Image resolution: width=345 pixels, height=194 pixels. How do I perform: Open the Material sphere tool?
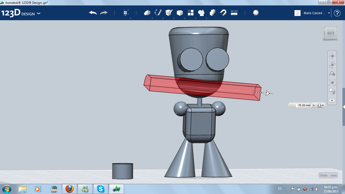click(256, 13)
